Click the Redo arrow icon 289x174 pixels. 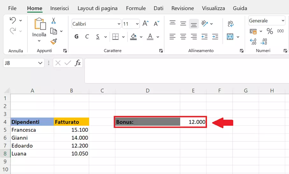tap(13, 31)
